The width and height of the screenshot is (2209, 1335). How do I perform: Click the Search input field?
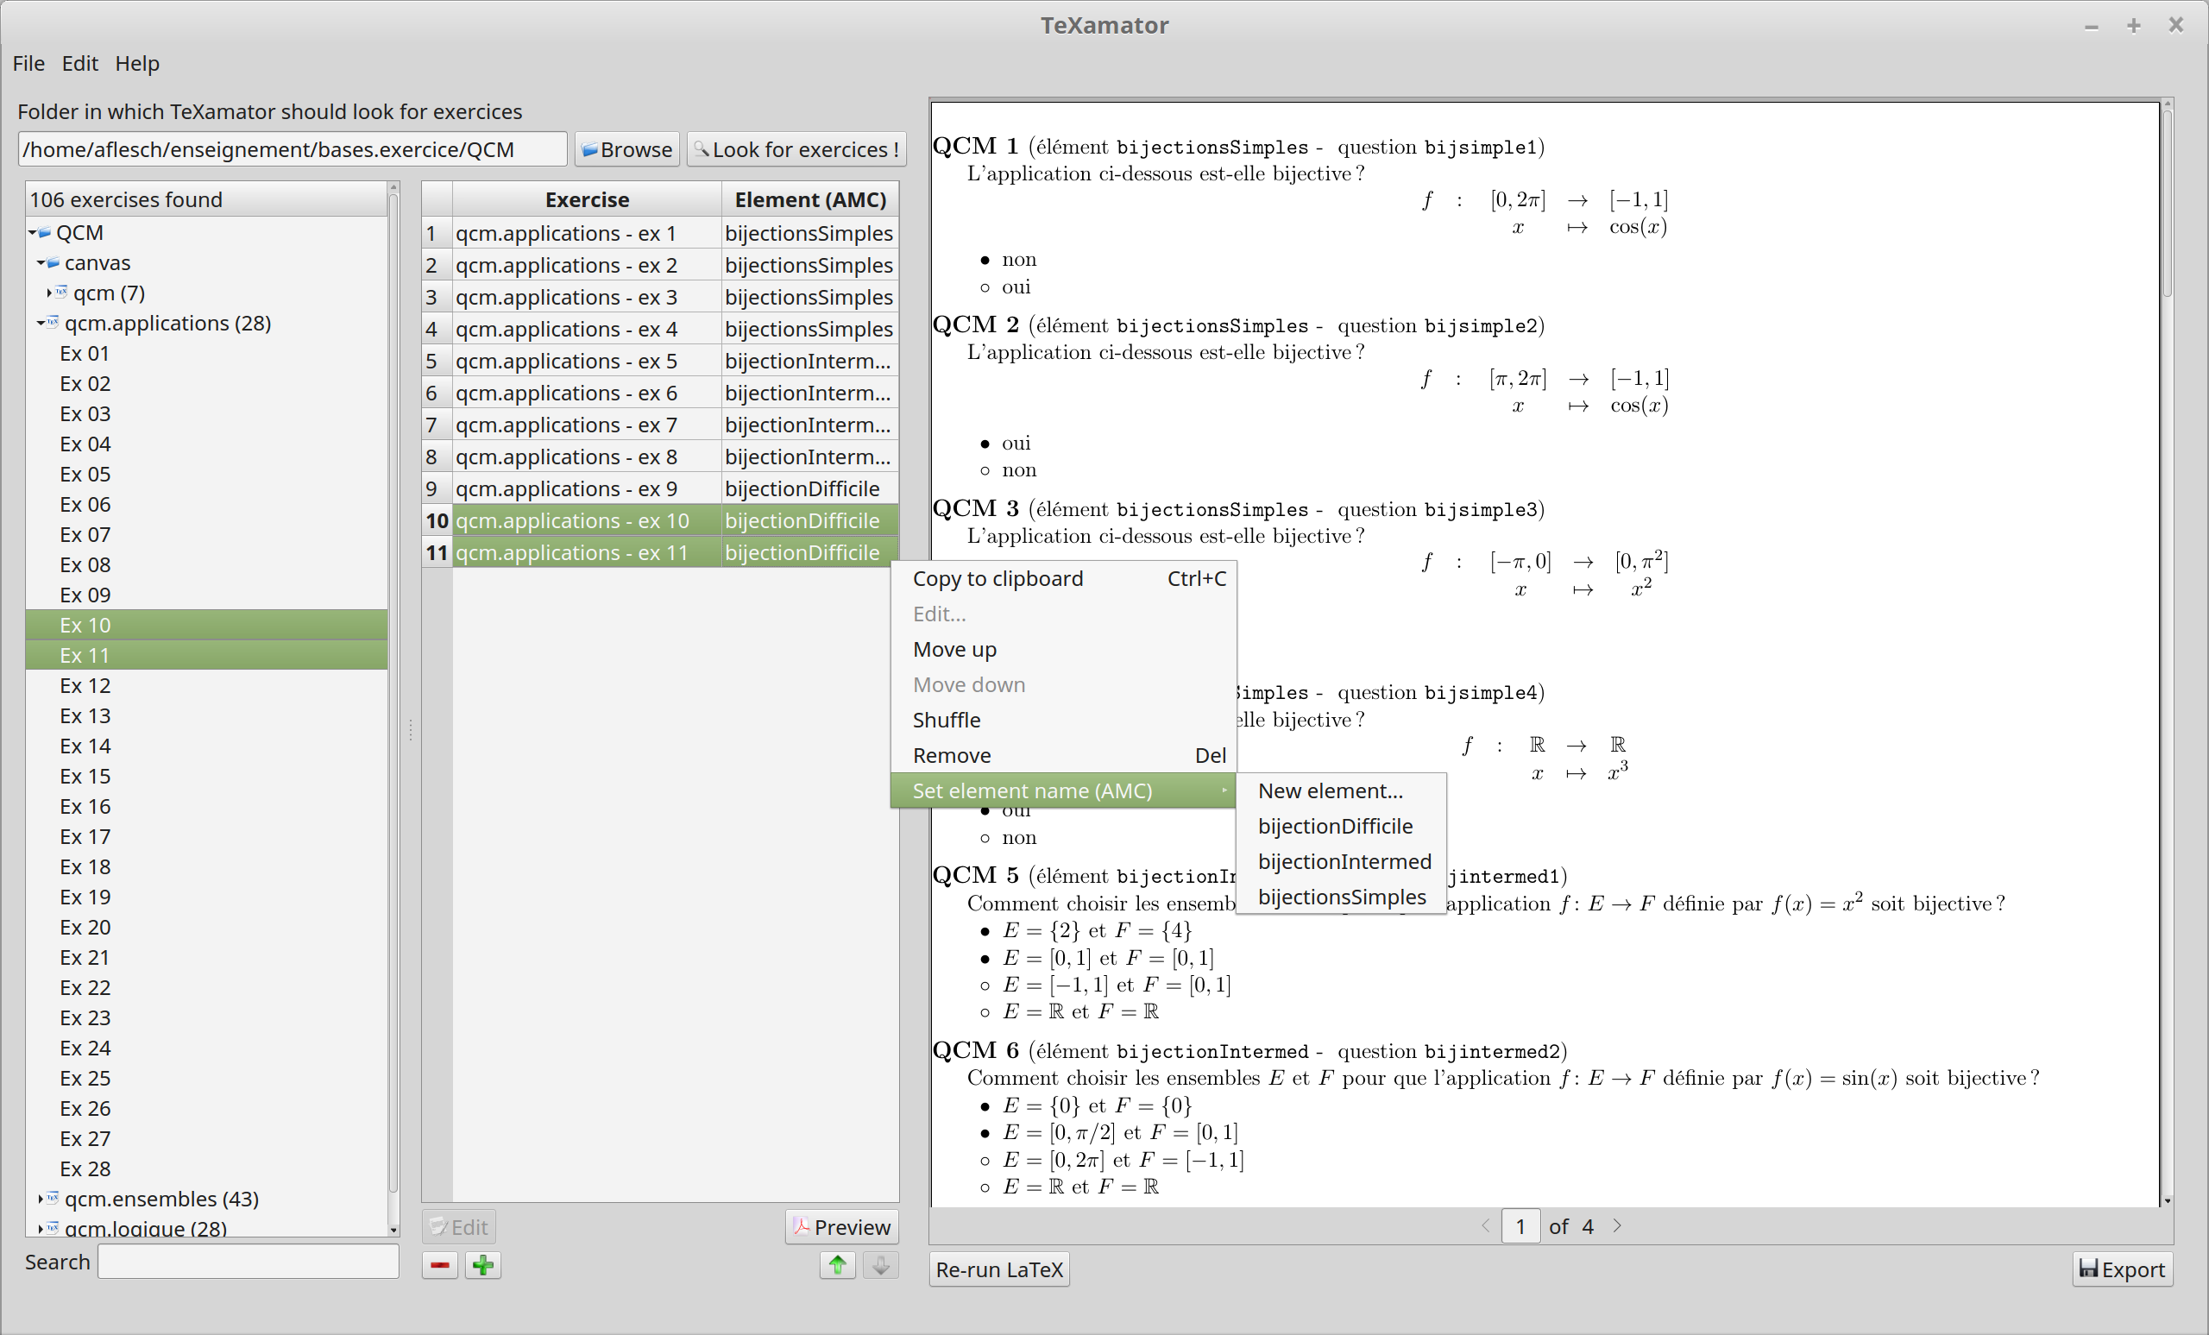(x=249, y=1262)
